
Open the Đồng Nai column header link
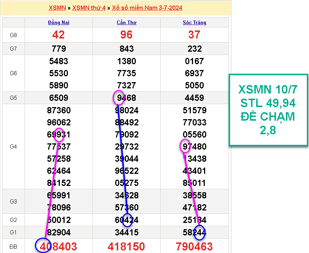click(x=59, y=22)
